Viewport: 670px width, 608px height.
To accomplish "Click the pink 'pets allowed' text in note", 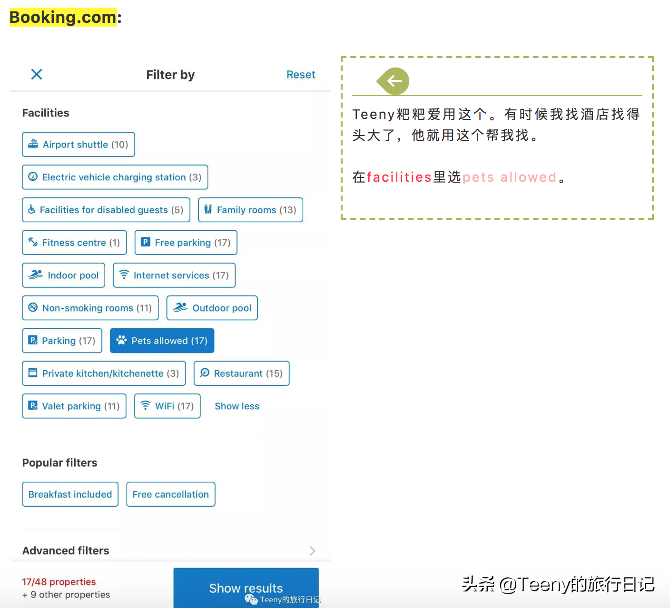I will pyautogui.click(x=509, y=177).
